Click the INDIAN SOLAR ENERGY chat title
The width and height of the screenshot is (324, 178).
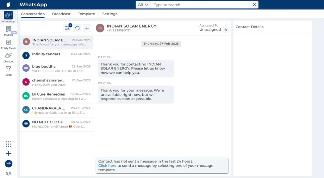point(131,26)
